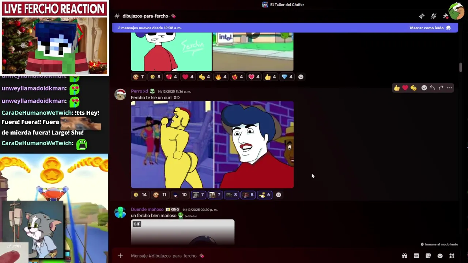Open the Threads icon in the channel header
Image resolution: width=468 pixels, height=263 pixels.
click(422, 16)
